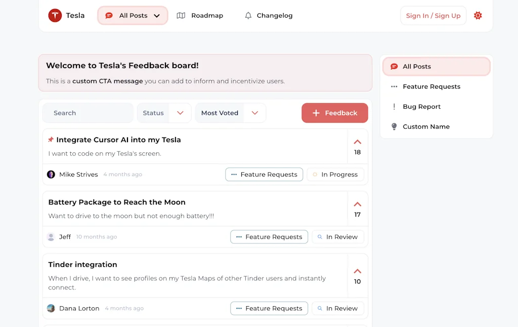Image resolution: width=518 pixels, height=327 pixels.
Task: Select Feature Requests in the sidebar
Action: pyautogui.click(x=431, y=87)
